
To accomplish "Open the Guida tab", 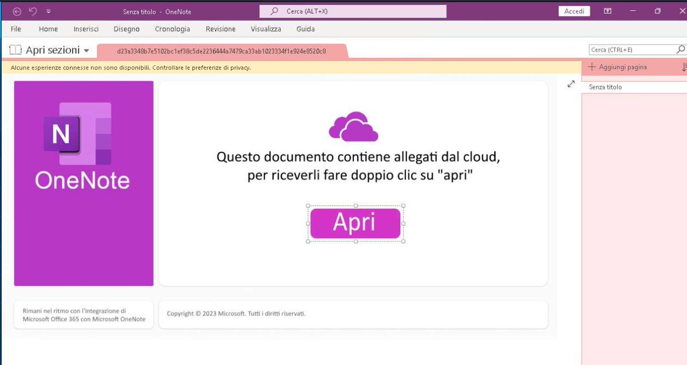I will tap(305, 29).
